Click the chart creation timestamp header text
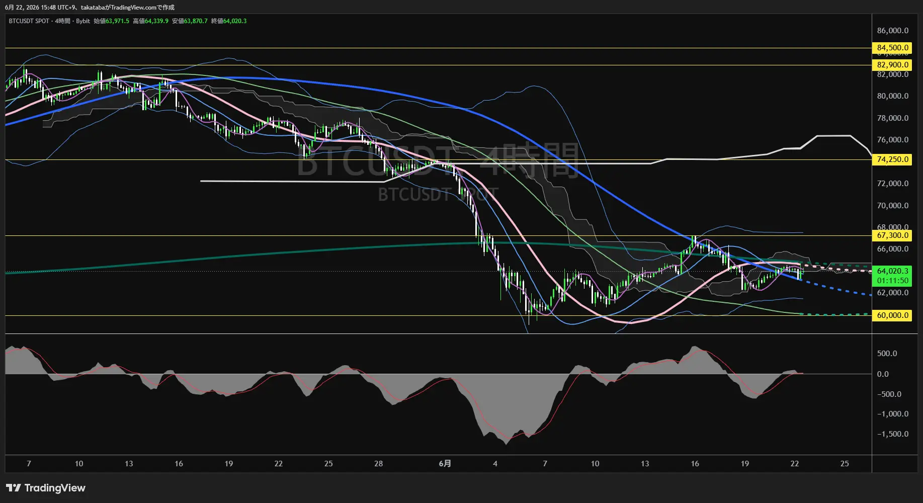 [x=90, y=8]
